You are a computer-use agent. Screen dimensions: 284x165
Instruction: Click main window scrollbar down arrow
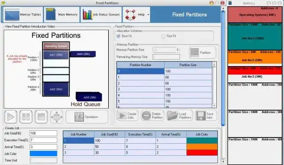tap(223, 161)
